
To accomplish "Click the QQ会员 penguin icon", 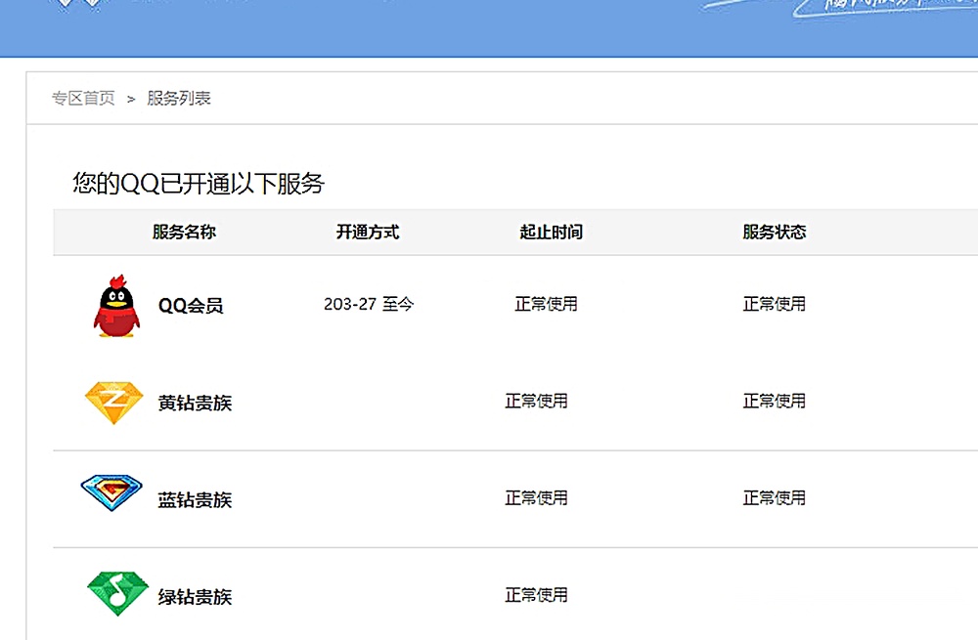I will pyautogui.click(x=116, y=306).
